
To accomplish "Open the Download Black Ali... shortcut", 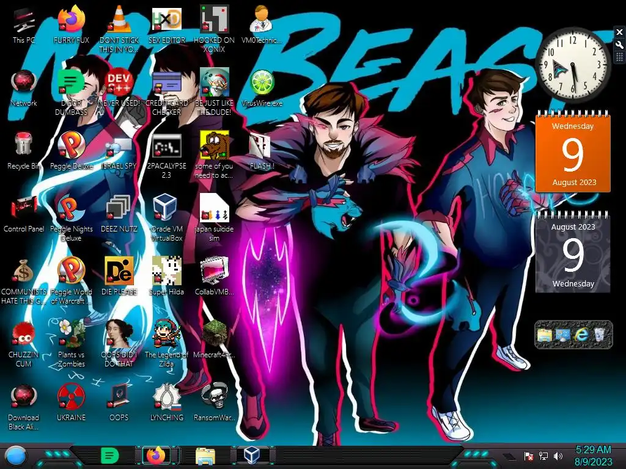I will click(24, 407).
